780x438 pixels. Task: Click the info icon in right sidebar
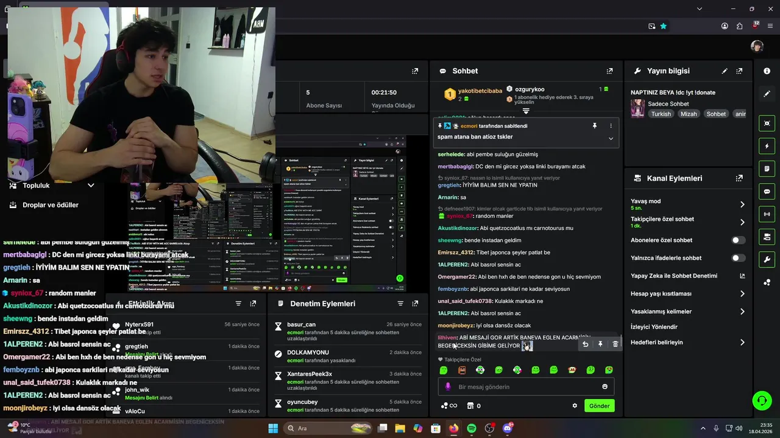click(x=767, y=71)
